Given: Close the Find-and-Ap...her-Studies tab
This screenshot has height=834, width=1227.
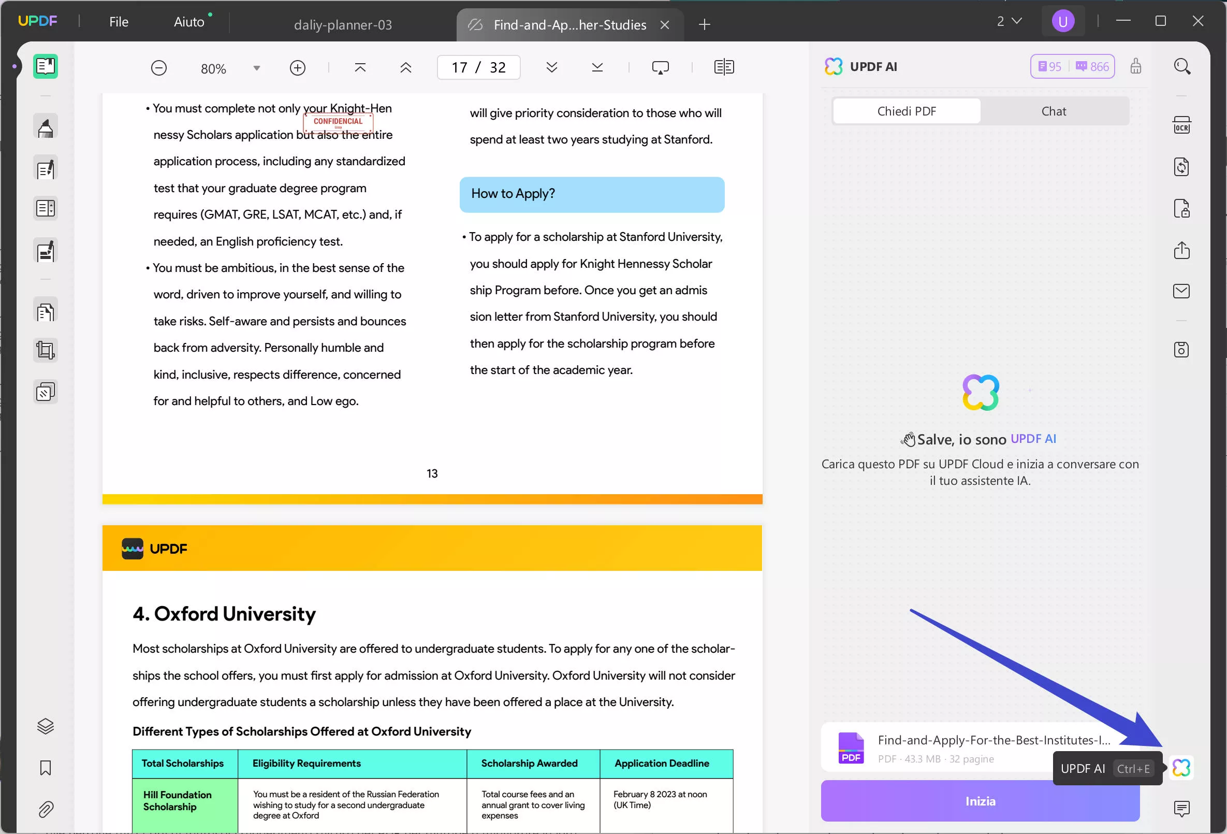Looking at the screenshot, I should (665, 25).
